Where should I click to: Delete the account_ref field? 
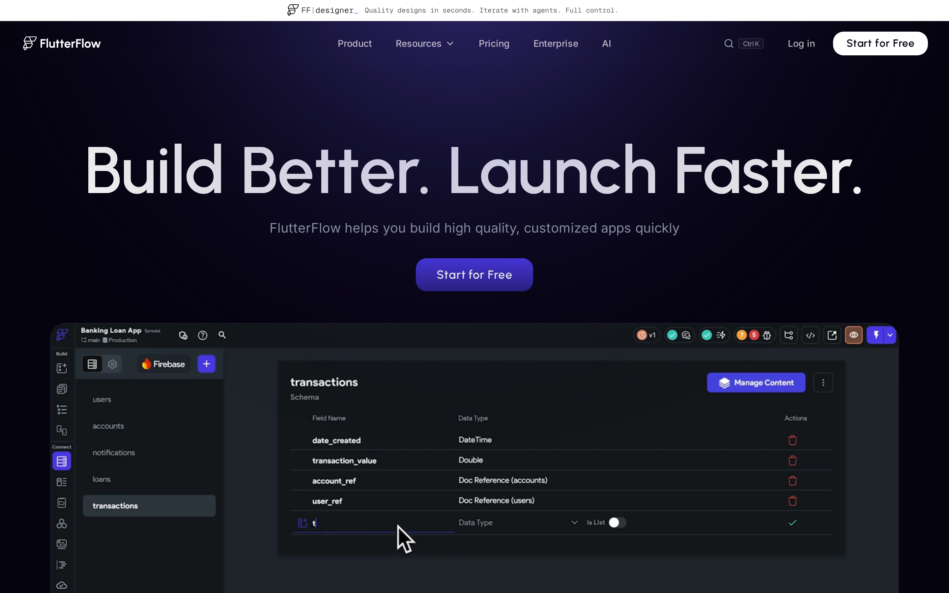pos(792,481)
